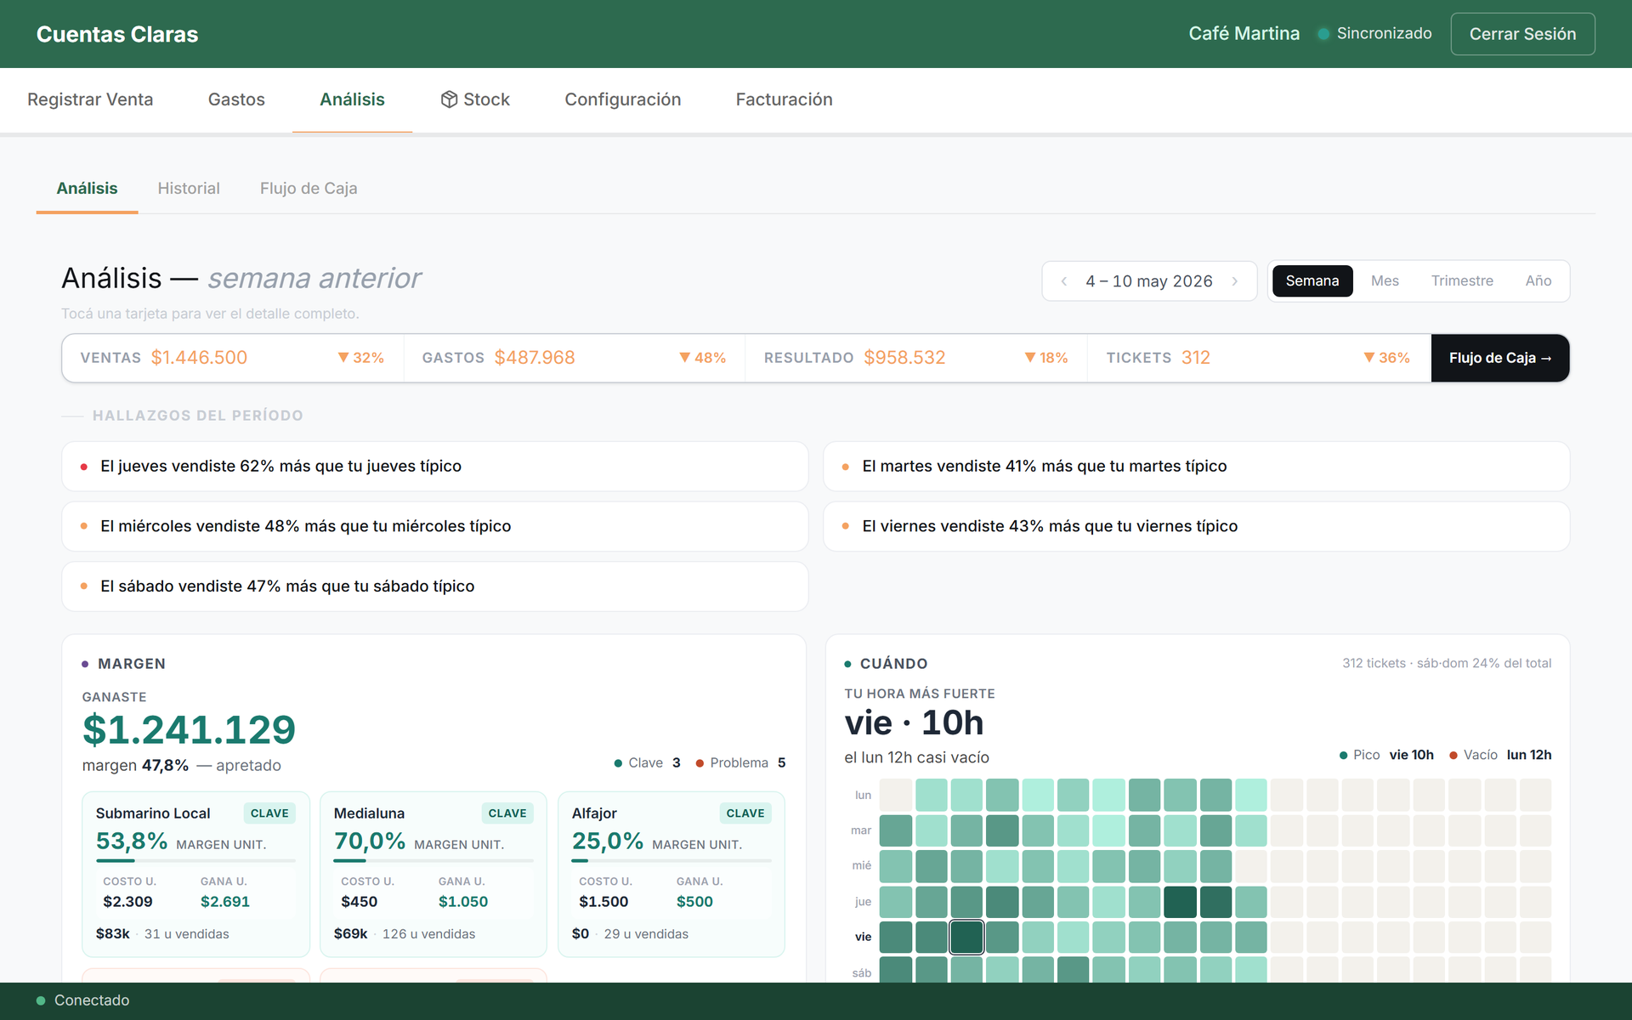1632x1020 pixels.
Task: Click the CLAVE badge on Alfajor
Action: (745, 813)
